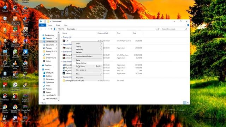
Task: Open the File ribbon tab
Action: click(x=42, y=25)
